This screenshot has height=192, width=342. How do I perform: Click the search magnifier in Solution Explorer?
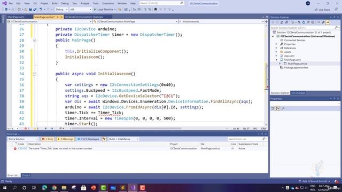tap(336, 28)
